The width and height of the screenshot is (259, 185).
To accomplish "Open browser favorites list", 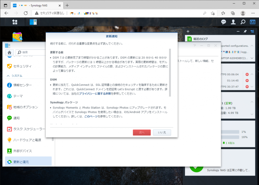I will coord(223,13).
